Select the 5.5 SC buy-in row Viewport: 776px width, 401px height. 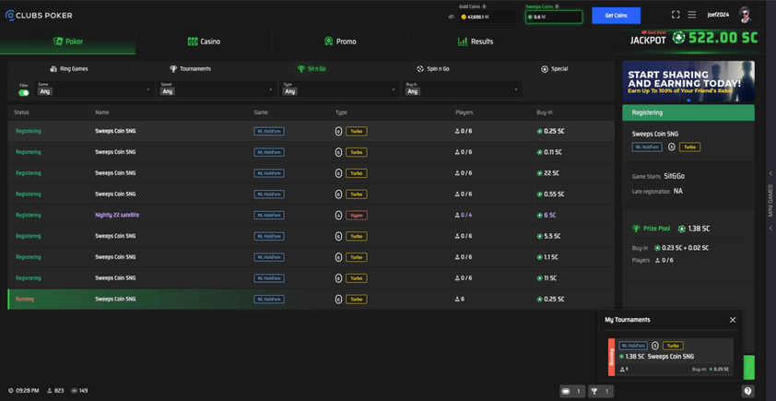(311, 236)
